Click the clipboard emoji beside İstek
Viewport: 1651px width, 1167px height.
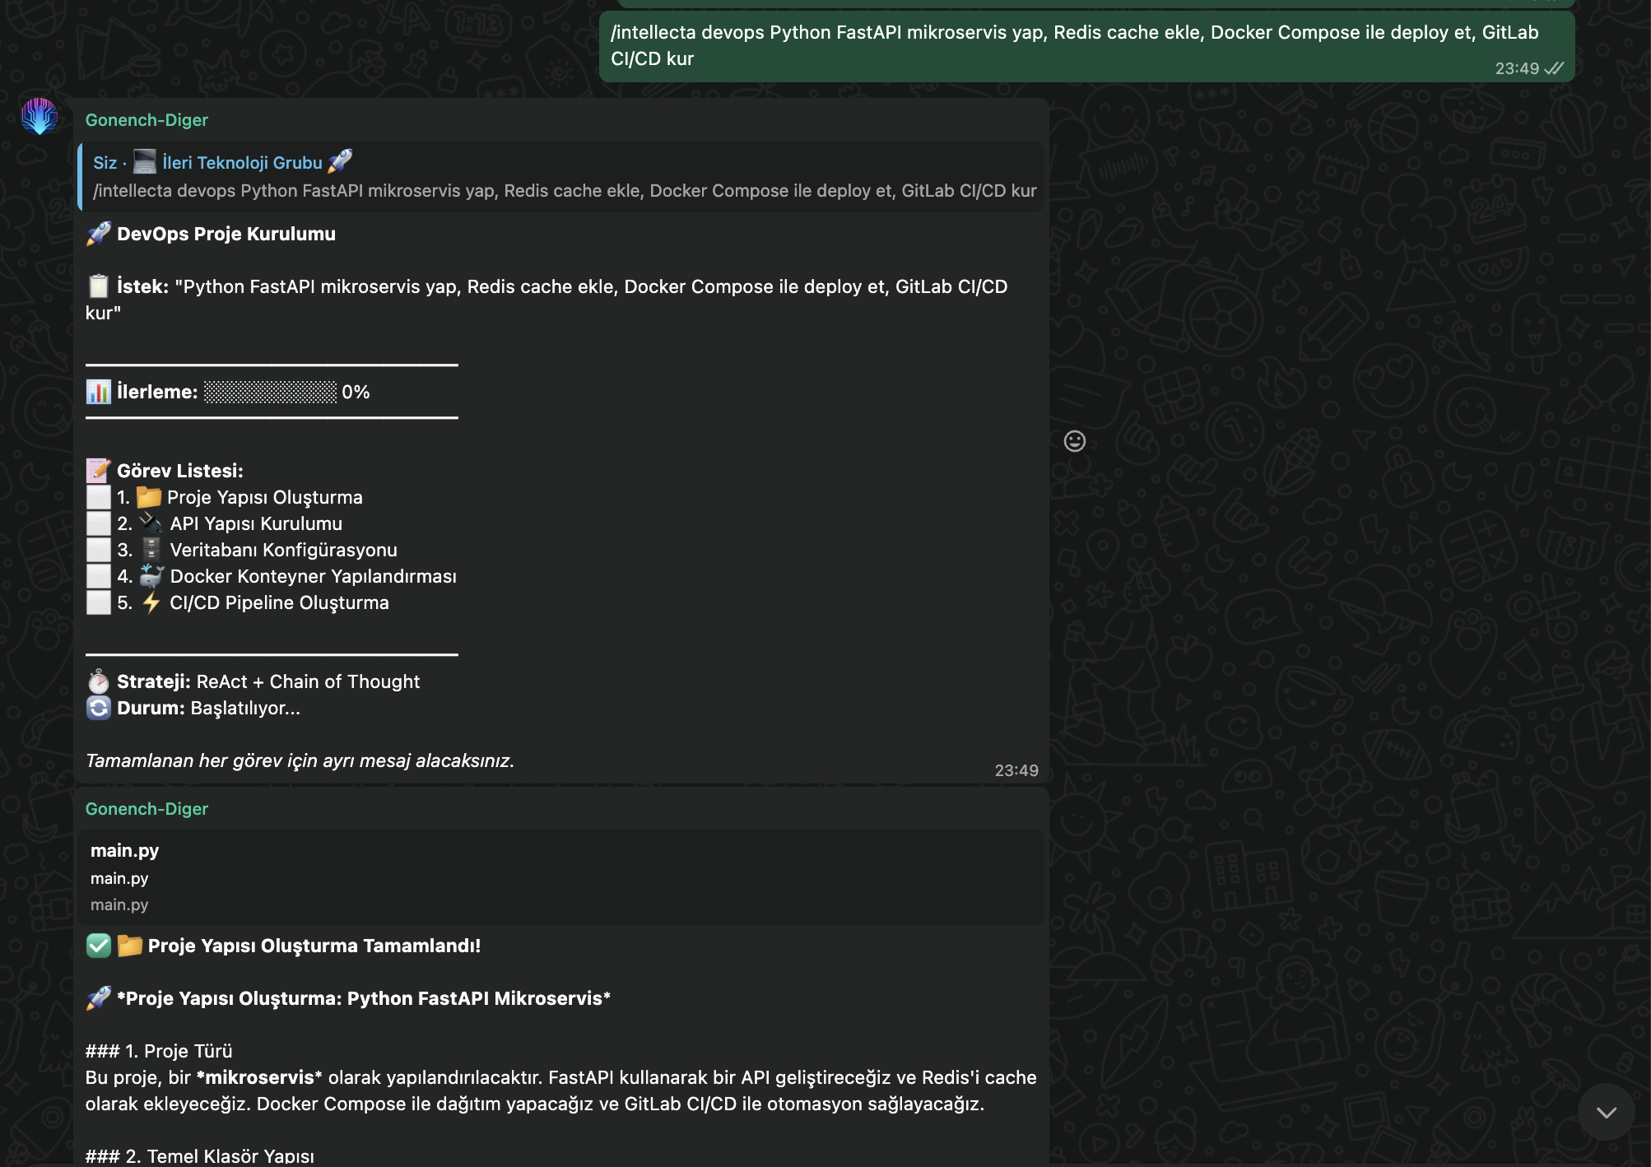[98, 286]
